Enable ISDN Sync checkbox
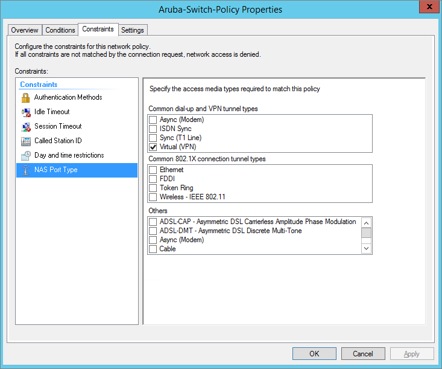Viewport: 442px width, 369px height. pos(153,129)
